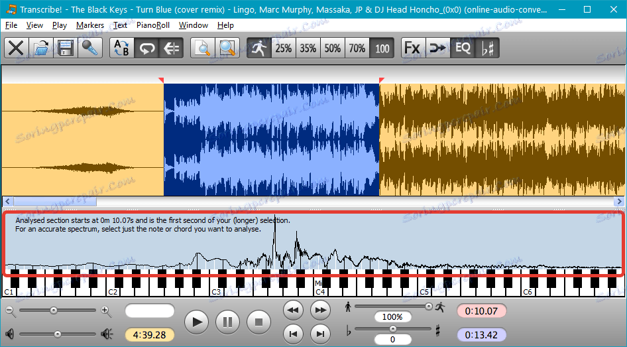
Task: Open the Play menu
Action: tap(60, 25)
